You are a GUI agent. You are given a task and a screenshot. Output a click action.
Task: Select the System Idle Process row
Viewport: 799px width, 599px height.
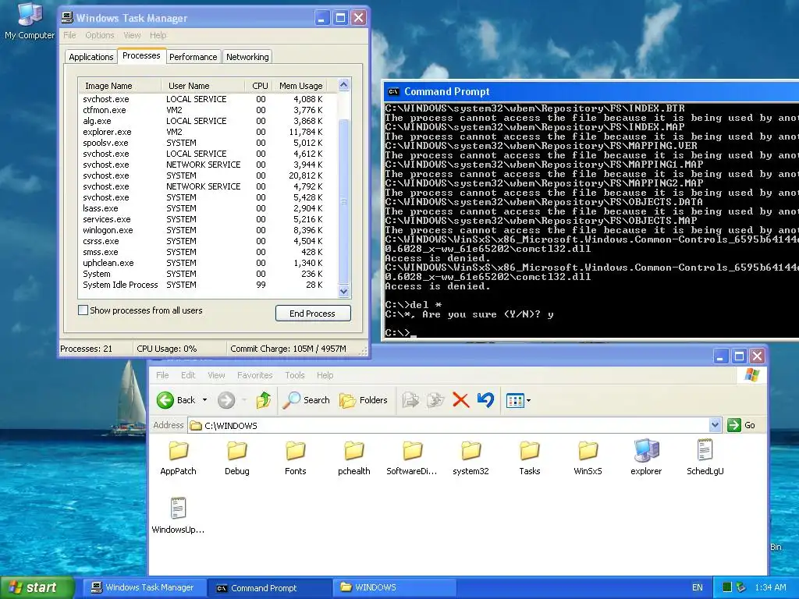[x=208, y=285]
